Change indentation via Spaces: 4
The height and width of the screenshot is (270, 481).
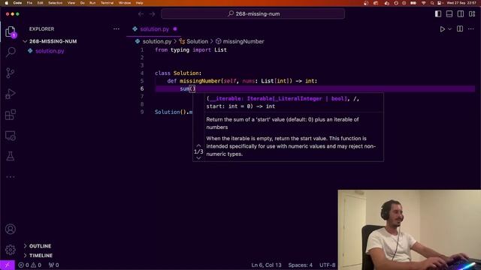301,265
